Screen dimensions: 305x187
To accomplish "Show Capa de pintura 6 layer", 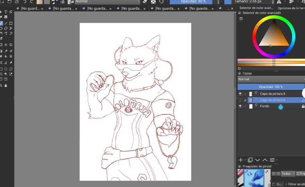I will [x=240, y=100].
